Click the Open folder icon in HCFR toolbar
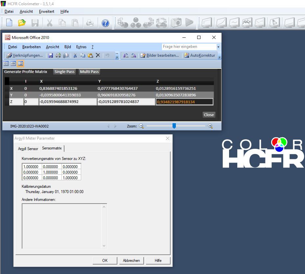Viewport: 305px width, 274px height. (22, 23)
